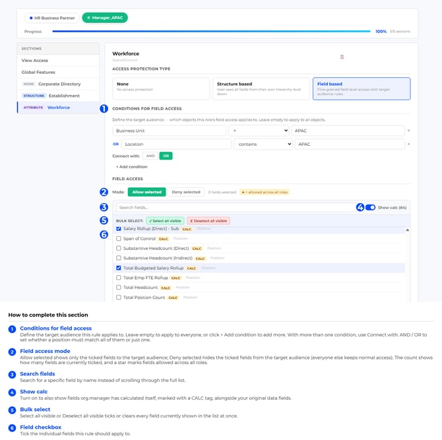Viewport: 442px width, 440px height.
Task: Click the ATTRIBUTE tag beside Workforce
Action: (x=33, y=108)
